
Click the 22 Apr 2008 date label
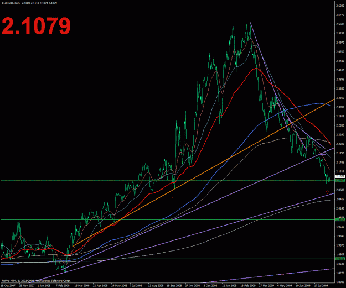point(100,286)
